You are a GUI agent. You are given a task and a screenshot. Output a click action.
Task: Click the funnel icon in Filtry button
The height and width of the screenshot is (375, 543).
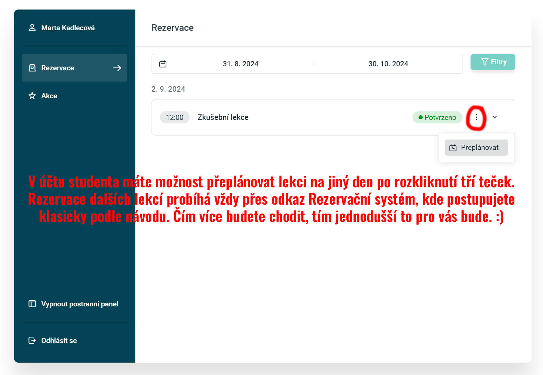pyautogui.click(x=485, y=62)
